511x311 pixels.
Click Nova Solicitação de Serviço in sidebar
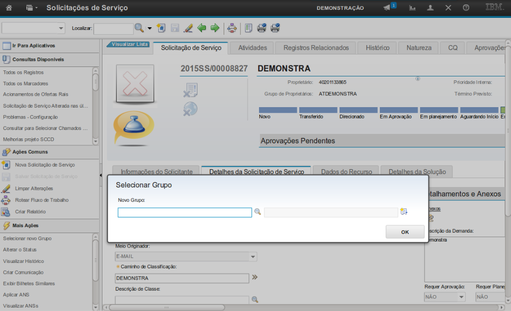[45, 165]
